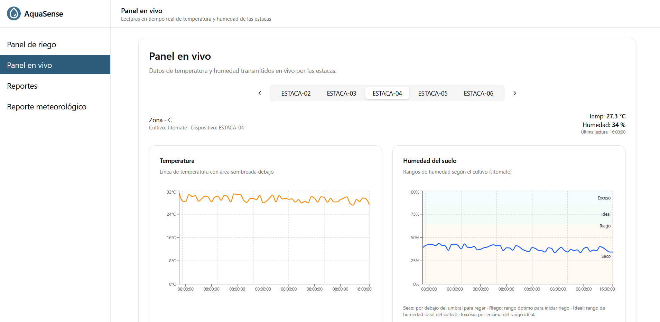Switch to the ESTACA-05 tab
Screen dimensions: 660x322
point(433,93)
